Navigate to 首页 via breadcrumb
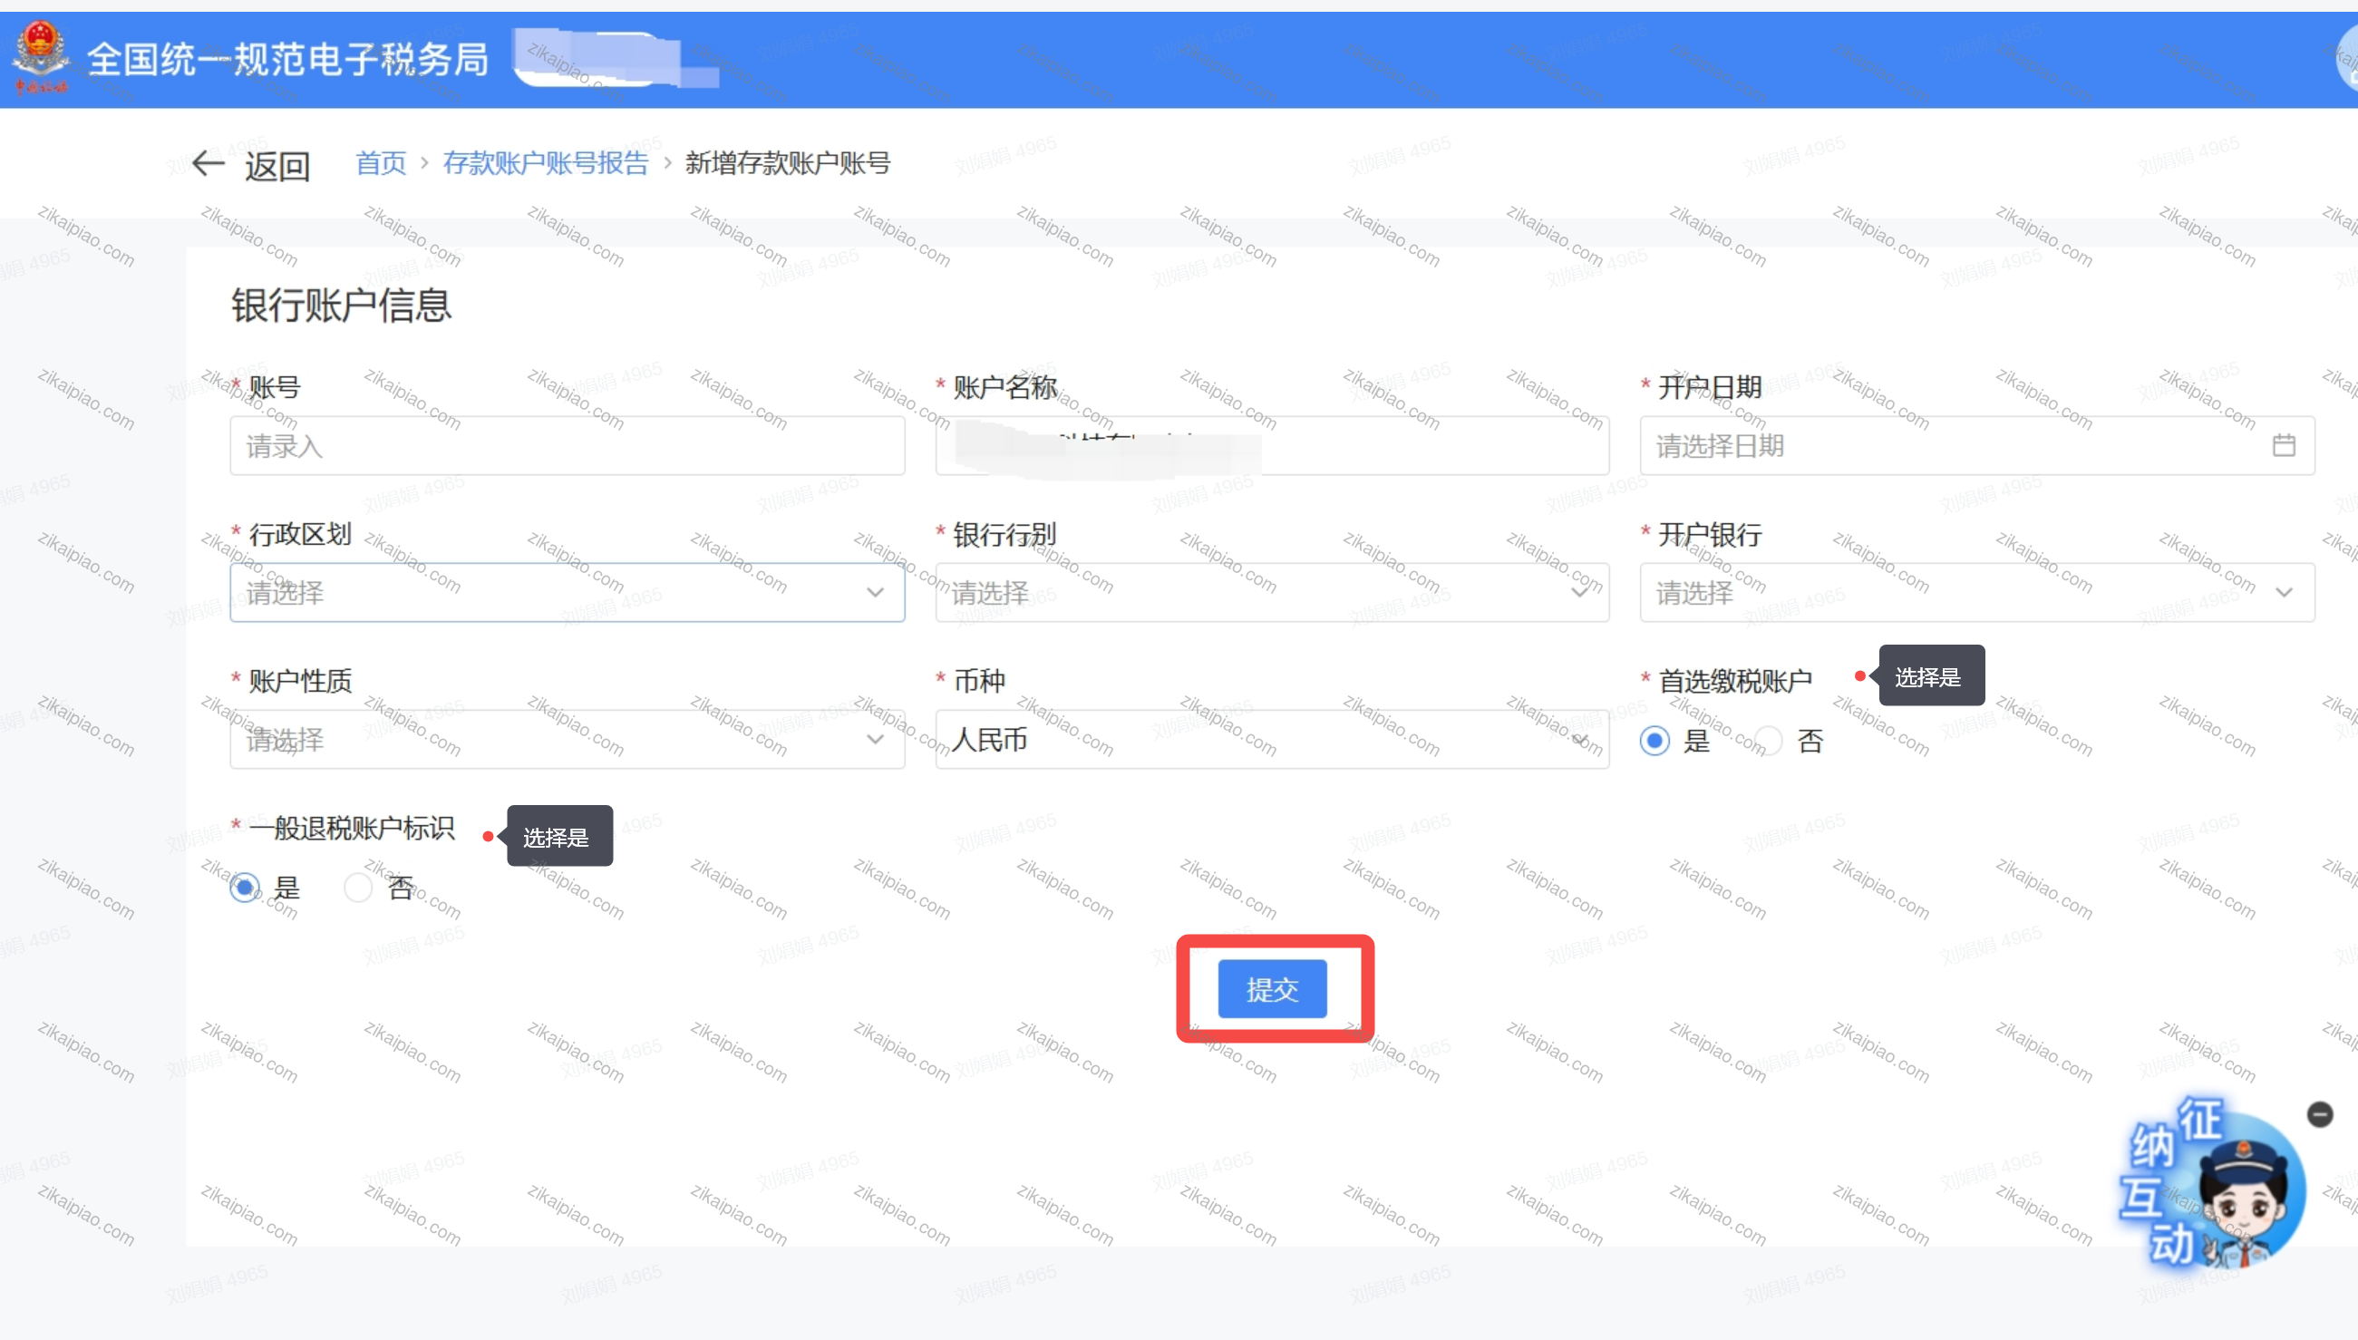The image size is (2358, 1340). click(380, 163)
